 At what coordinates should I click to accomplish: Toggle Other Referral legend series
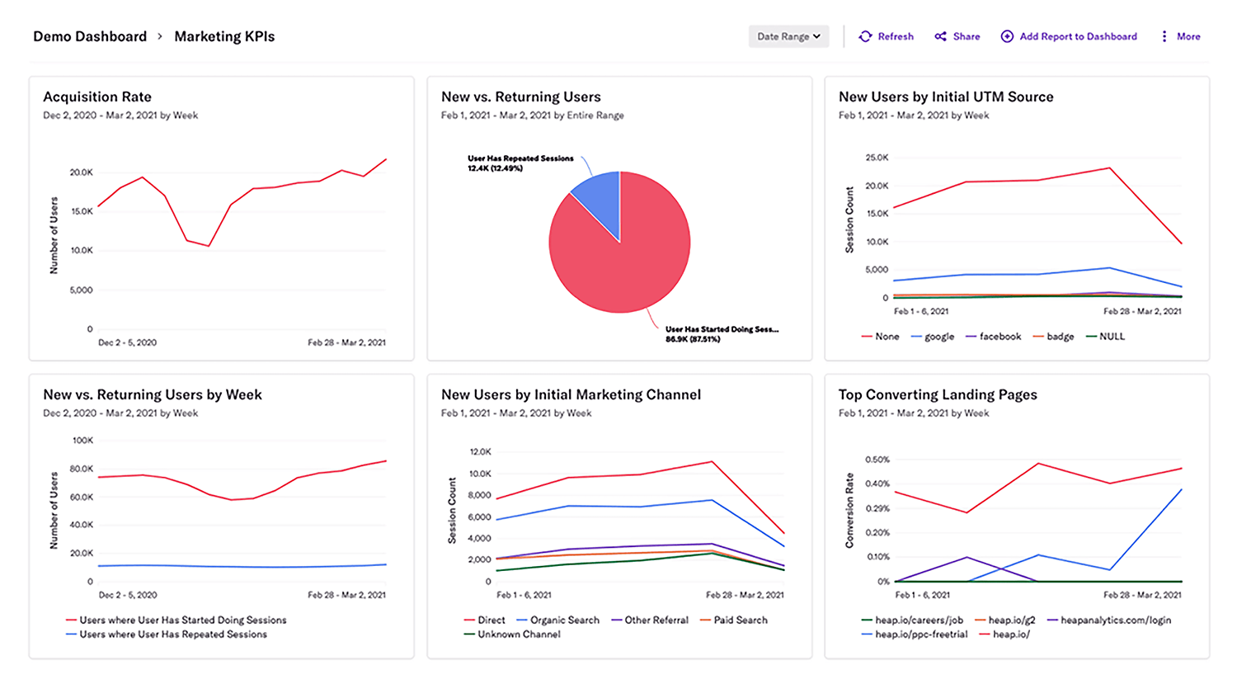coord(649,620)
